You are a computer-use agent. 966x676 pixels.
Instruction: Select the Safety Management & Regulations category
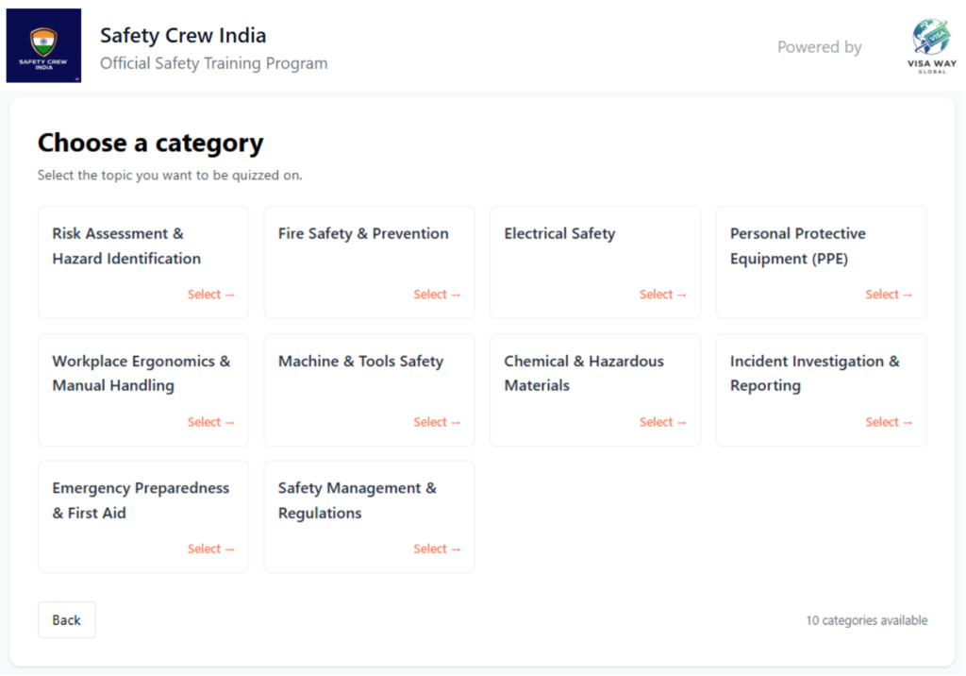369,516
